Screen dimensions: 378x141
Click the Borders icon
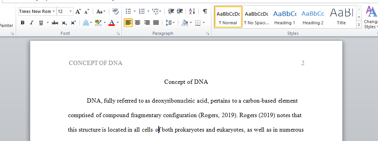198,23
